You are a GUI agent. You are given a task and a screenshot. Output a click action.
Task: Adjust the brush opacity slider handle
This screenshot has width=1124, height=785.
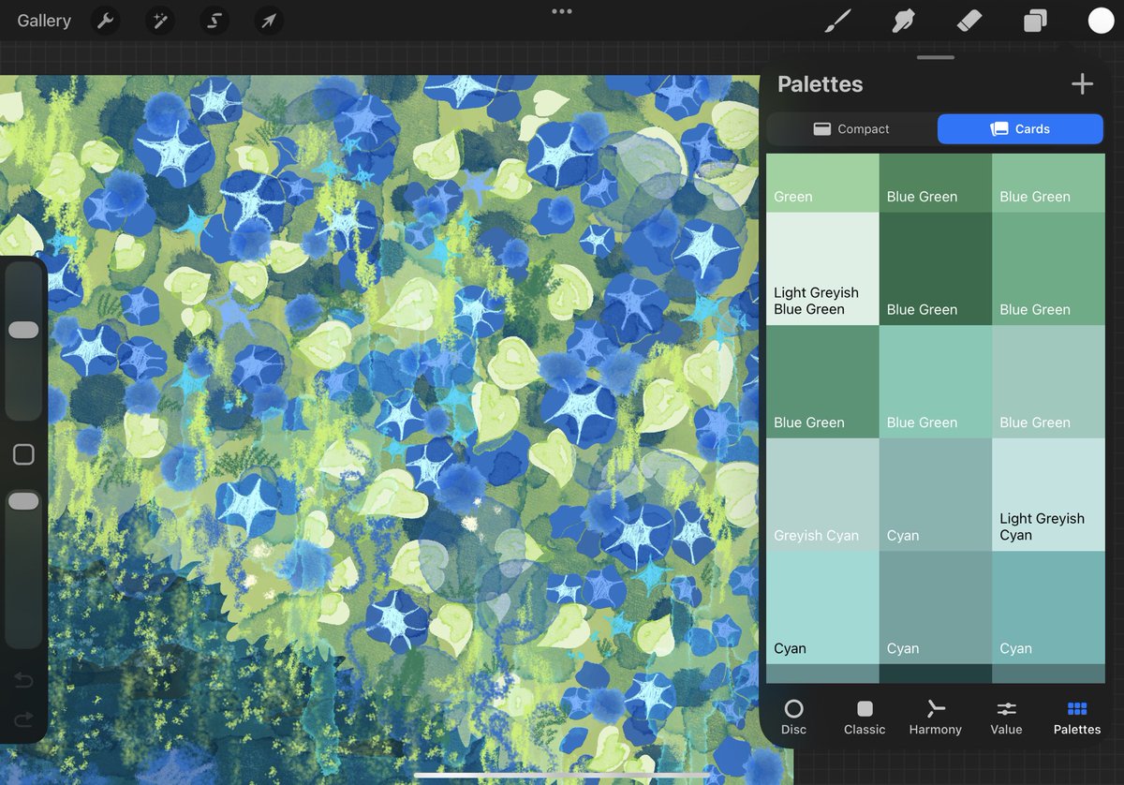[23, 502]
